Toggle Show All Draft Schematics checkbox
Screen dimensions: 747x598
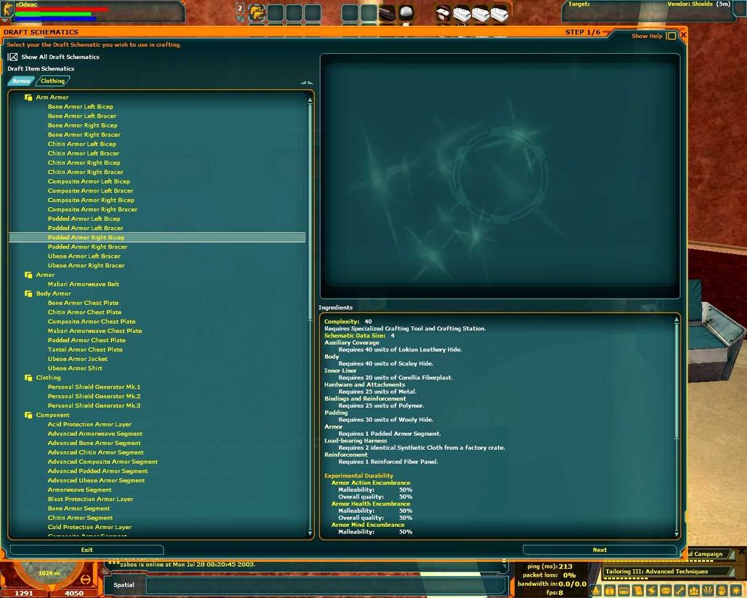(13, 57)
